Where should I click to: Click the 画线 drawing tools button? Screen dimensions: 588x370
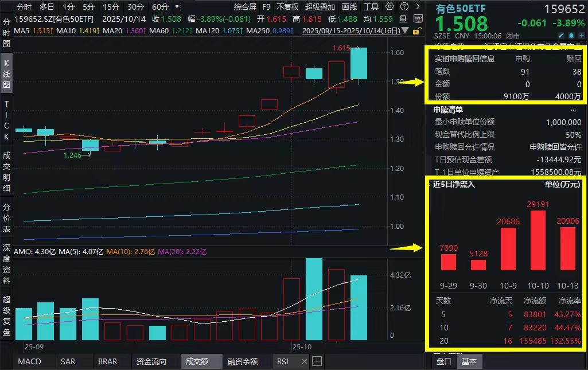coord(349,7)
